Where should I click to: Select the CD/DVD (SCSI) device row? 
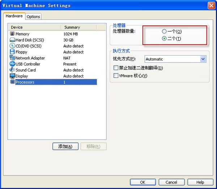pos(53,46)
